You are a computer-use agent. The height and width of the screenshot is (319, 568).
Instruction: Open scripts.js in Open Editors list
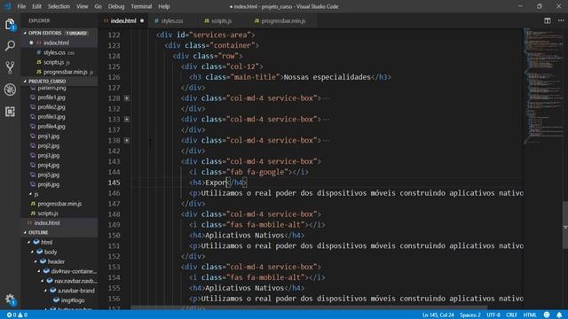53,62
